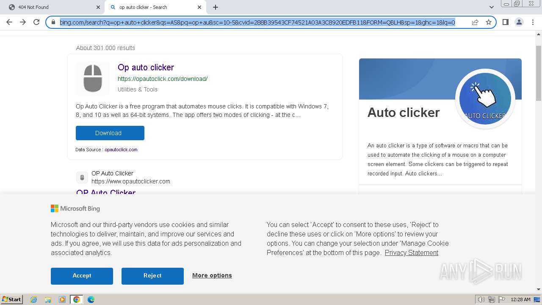Open https://www.opautoclicker.com URL

click(x=131, y=181)
